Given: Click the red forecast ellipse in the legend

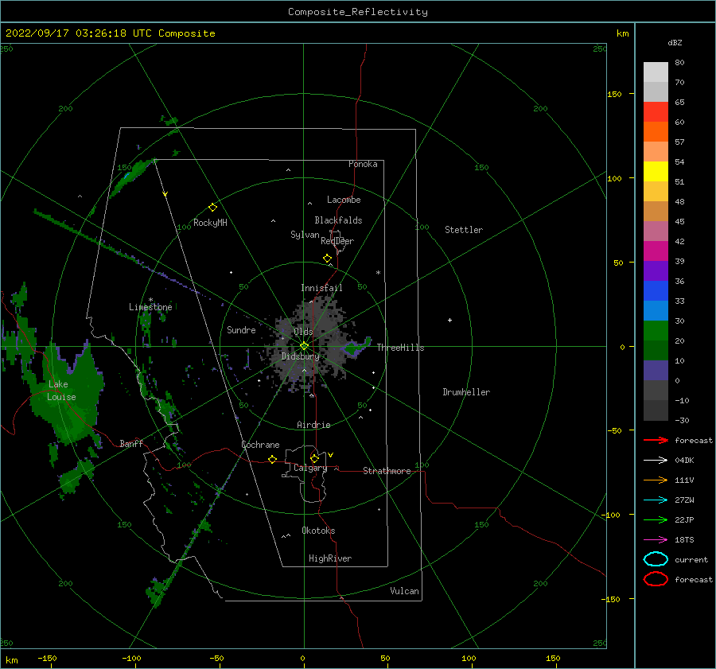Looking at the screenshot, I should pyautogui.click(x=656, y=579).
